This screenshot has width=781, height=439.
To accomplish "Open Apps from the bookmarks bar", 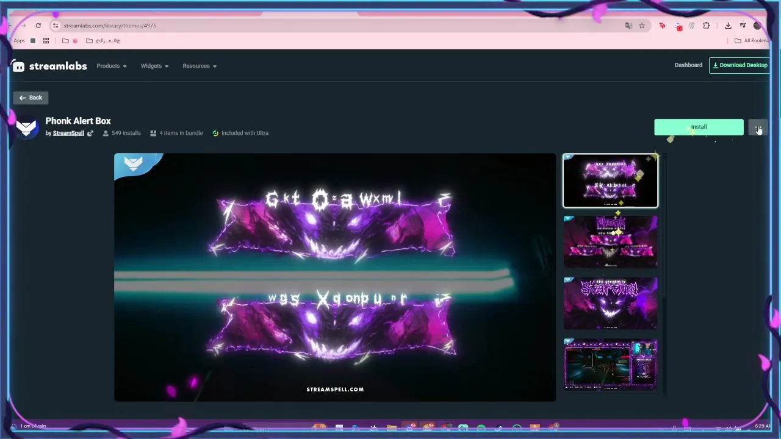I will pyautogui.click(x=20, y=41).
